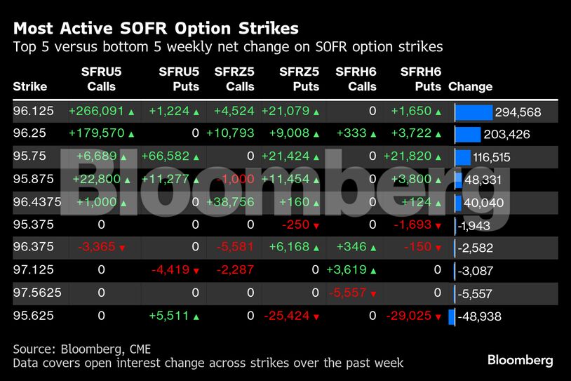Select the Strike column header
The image size is (571, 381).
(x=30, y=87)
